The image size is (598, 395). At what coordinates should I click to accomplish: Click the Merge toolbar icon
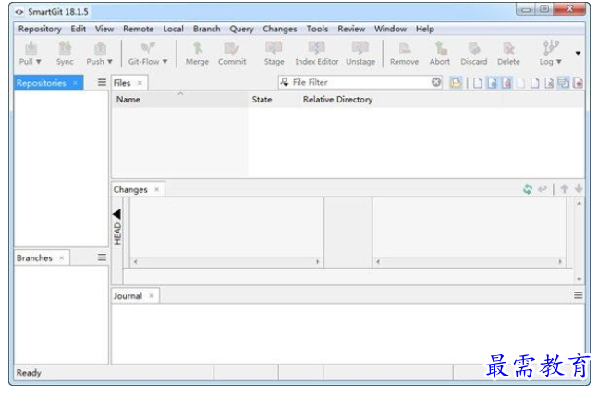197,48
